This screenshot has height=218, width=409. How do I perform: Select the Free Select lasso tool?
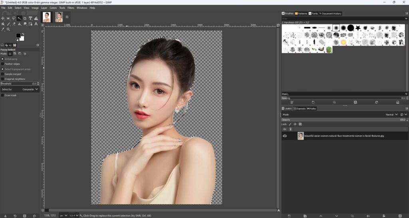coord(14,18)
